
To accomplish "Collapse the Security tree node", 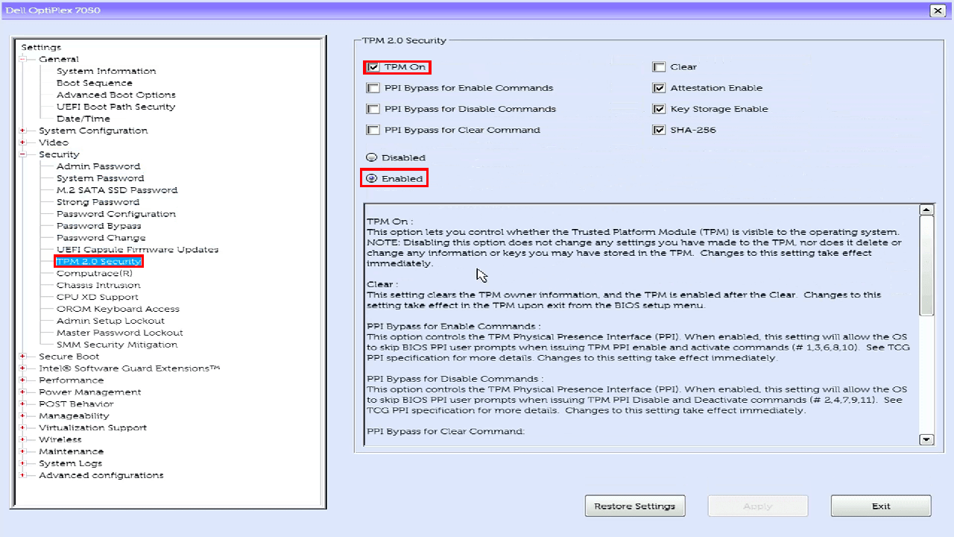I will click(x=23, y=154).
